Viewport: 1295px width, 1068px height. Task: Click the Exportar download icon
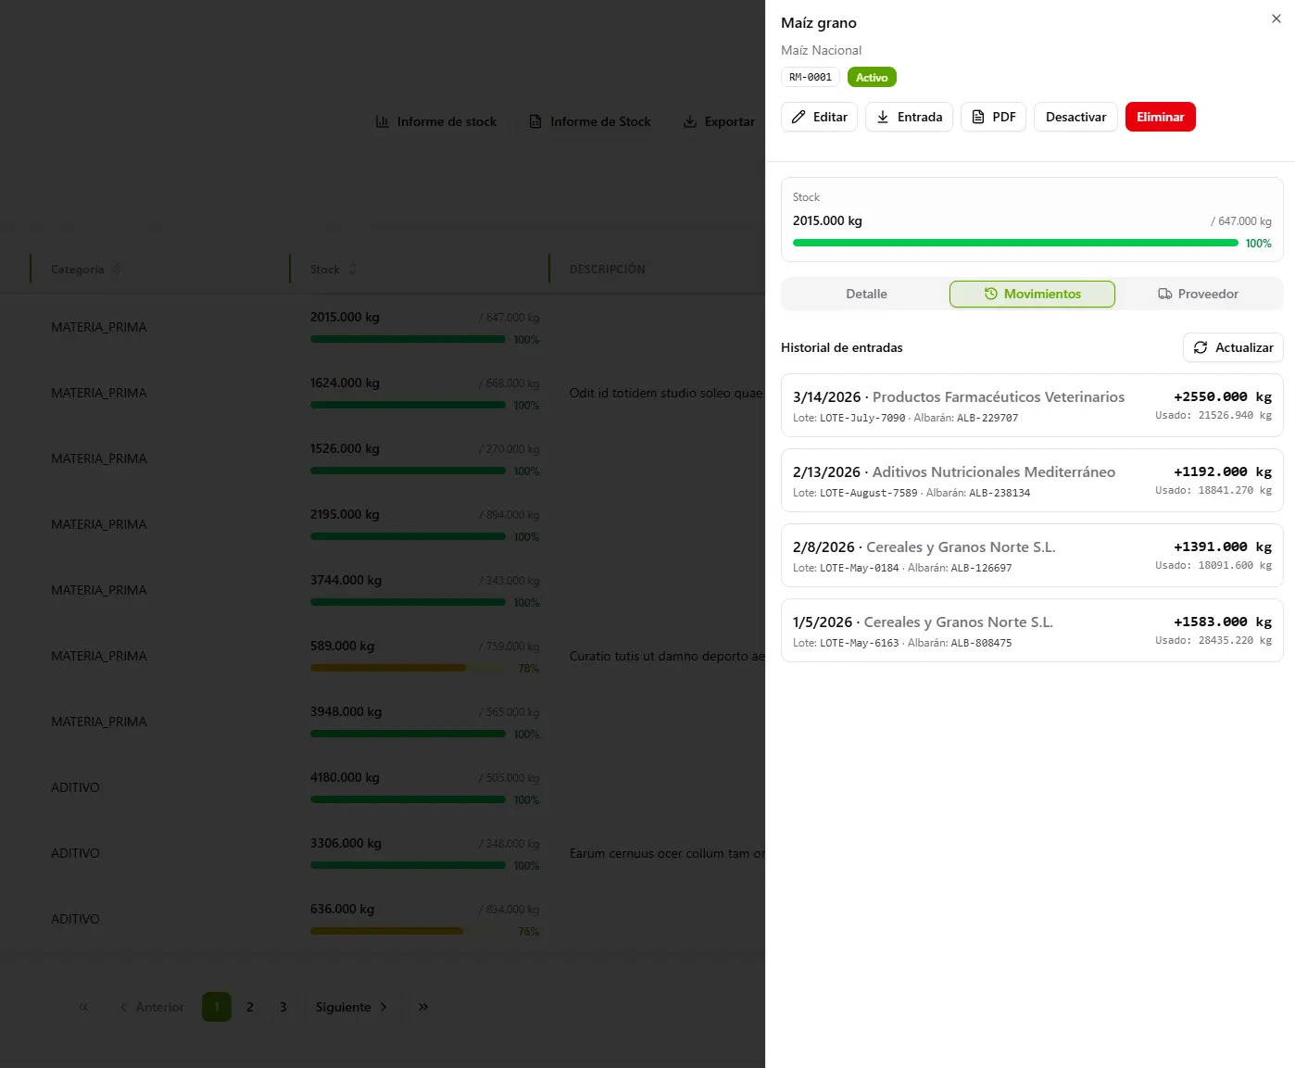coord(690,121)
